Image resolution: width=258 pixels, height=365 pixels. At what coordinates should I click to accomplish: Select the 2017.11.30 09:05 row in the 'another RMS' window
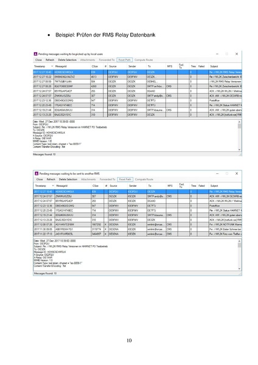pos(138,229)
